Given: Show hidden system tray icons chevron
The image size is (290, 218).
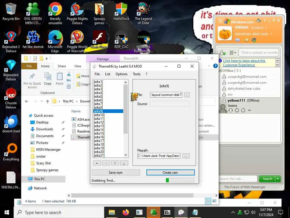Looking at the screenshot, I should [233, 212].
